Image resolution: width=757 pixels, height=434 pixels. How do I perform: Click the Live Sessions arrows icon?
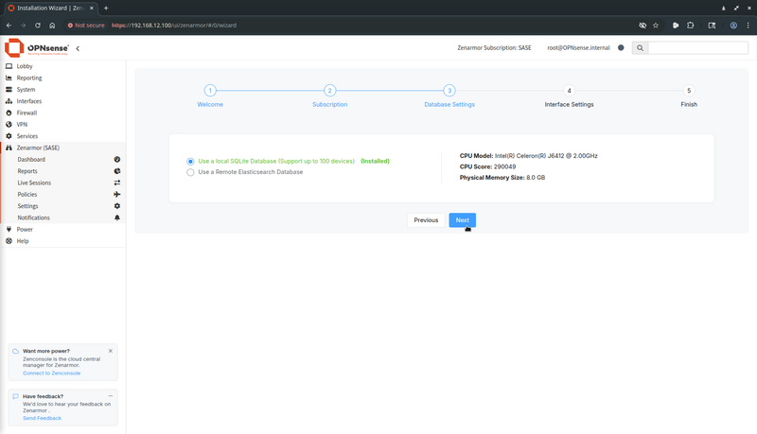click(x=116, y=182)
